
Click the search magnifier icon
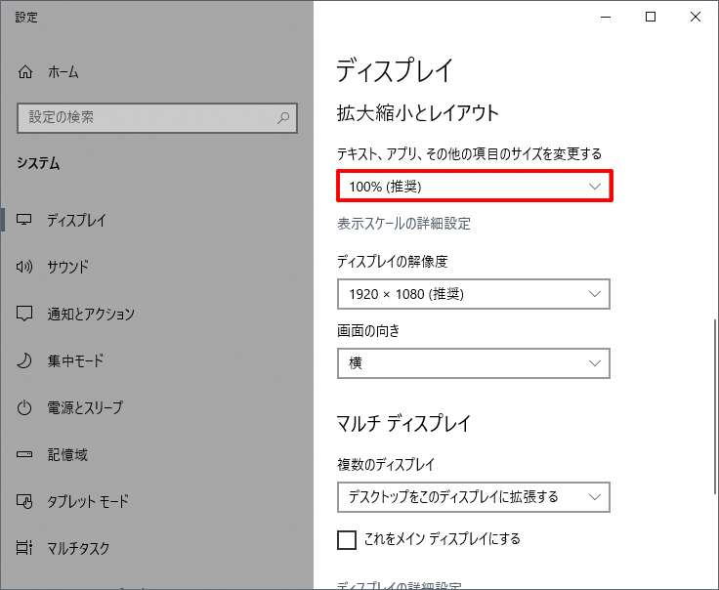coord(283,117)
